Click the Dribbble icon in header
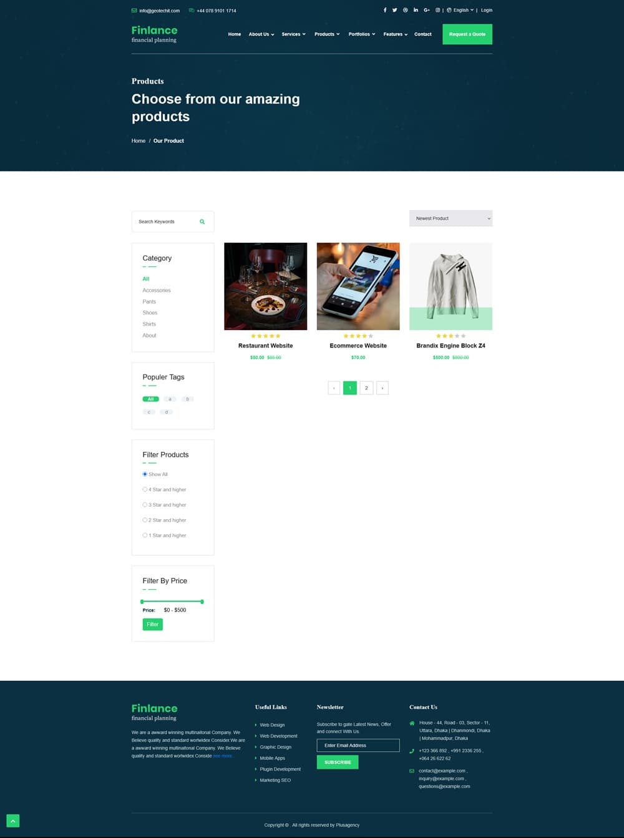Screen dimensions: 624x838 pyautogui.click(x=406, y=10)
